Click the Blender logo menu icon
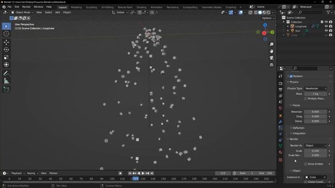 click(x=4, y=7)
